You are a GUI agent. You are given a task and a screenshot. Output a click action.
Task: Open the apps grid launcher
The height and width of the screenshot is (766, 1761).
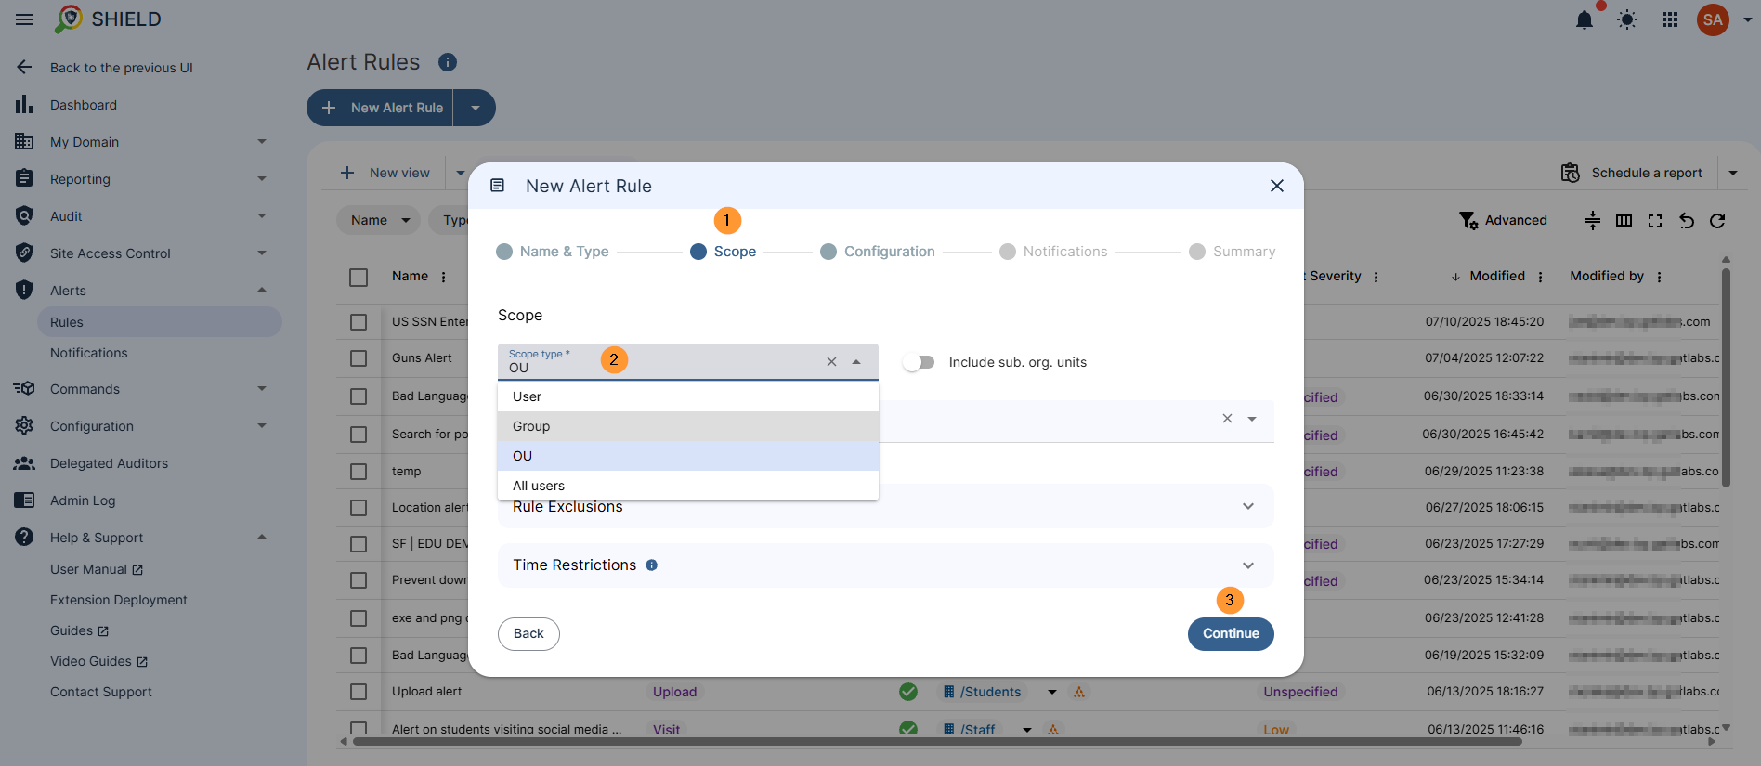(1670, 19)
